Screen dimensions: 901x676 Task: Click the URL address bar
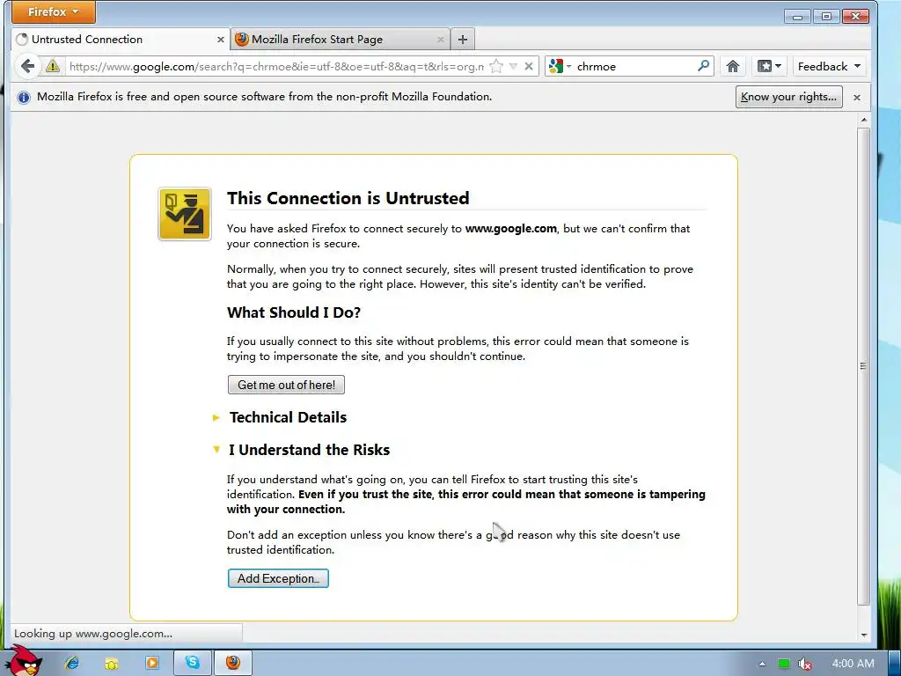[x=275, y=67]
